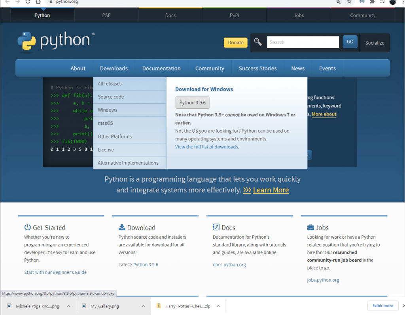Click the forward navigation arrow
The image size is (405, 315).
tap(17, 2)
